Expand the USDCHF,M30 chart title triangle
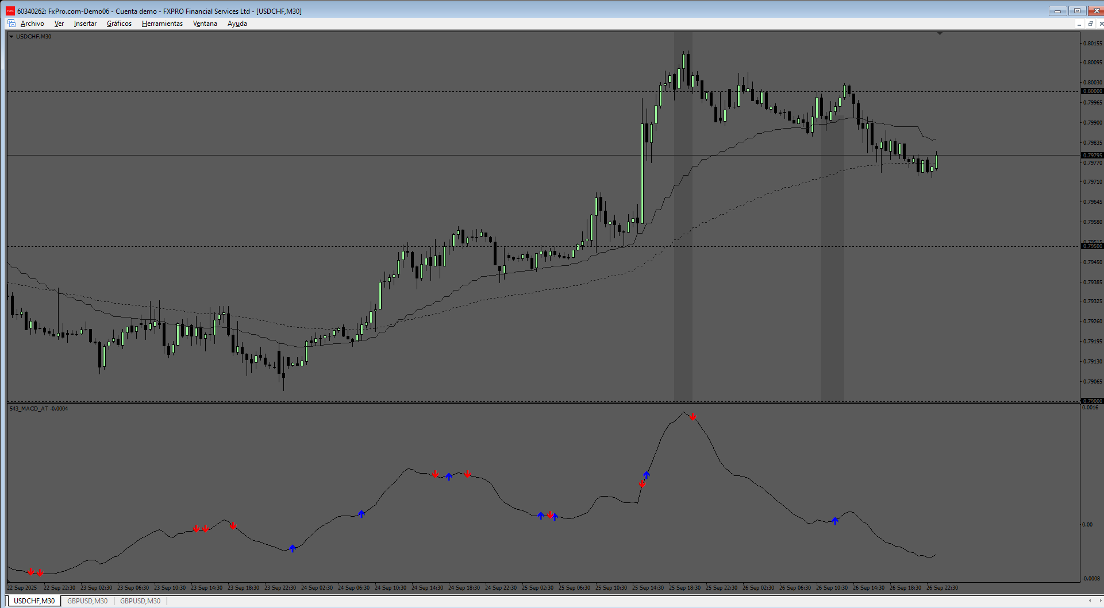1104x608 pixels. pyautogui.click(x=11, y=37)
